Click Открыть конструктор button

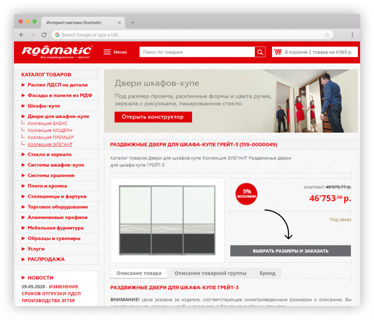pos(153,117)
